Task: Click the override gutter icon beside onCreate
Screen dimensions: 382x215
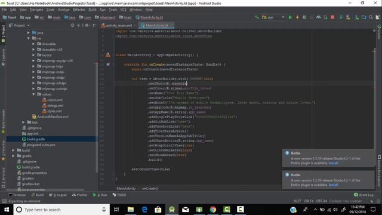Action: (108, 64)
